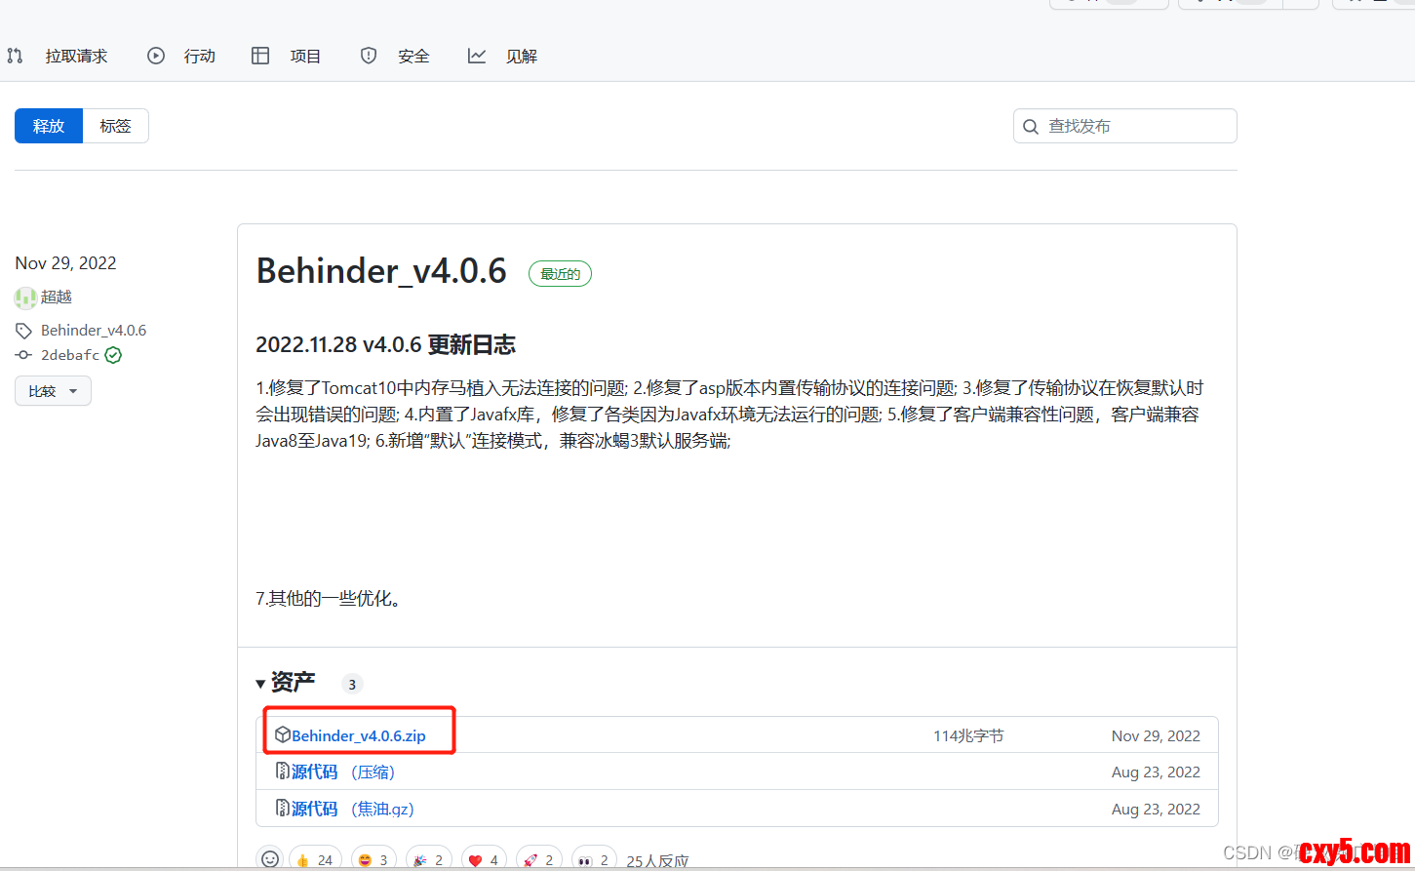Image resolution: width=1415 pixels, height=871 pixels.
Task: Open the 拉取请求 (Pull requests) tab
Action: [75, 57]
